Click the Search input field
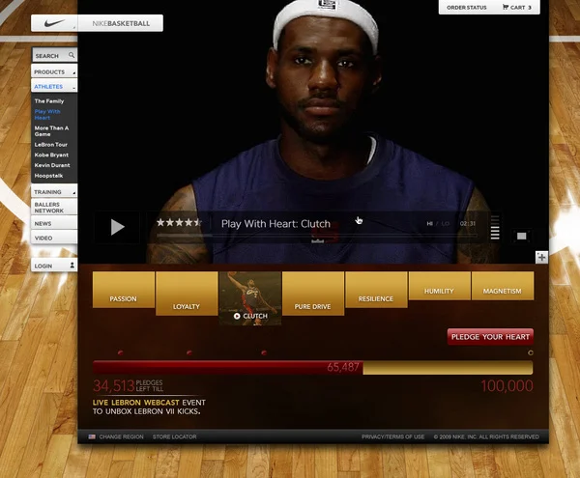 [x=54, y=55]
